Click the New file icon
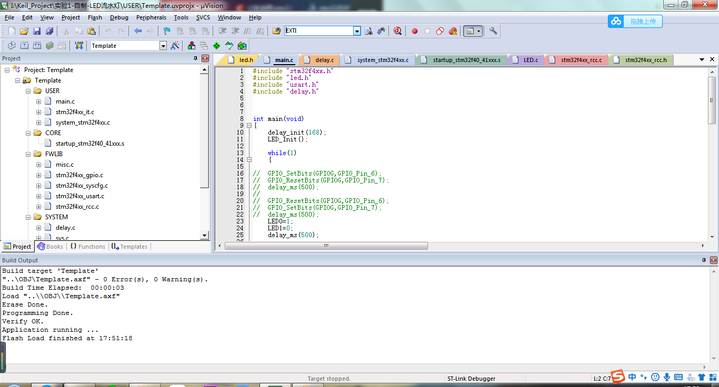Image resolution: width=719 pixels, height=387 pixels. coord(12,31)
